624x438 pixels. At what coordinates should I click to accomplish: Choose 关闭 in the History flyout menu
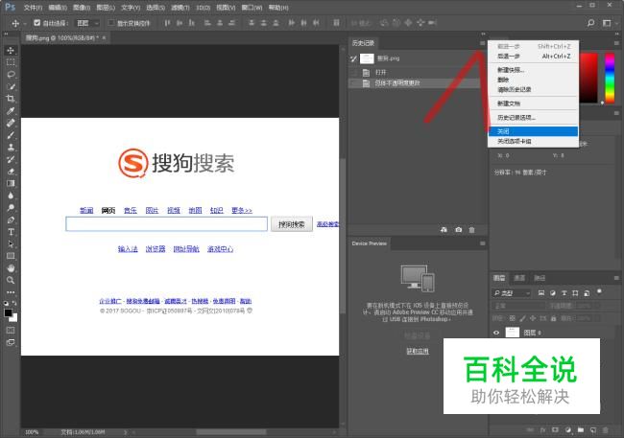pyautogui.click(x=533, y=131)
